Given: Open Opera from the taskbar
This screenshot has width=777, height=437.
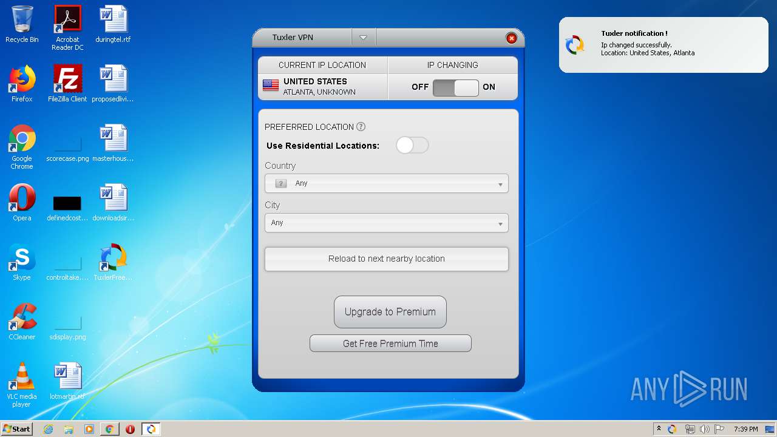Looking at the screenshot, I should [130, 429].
